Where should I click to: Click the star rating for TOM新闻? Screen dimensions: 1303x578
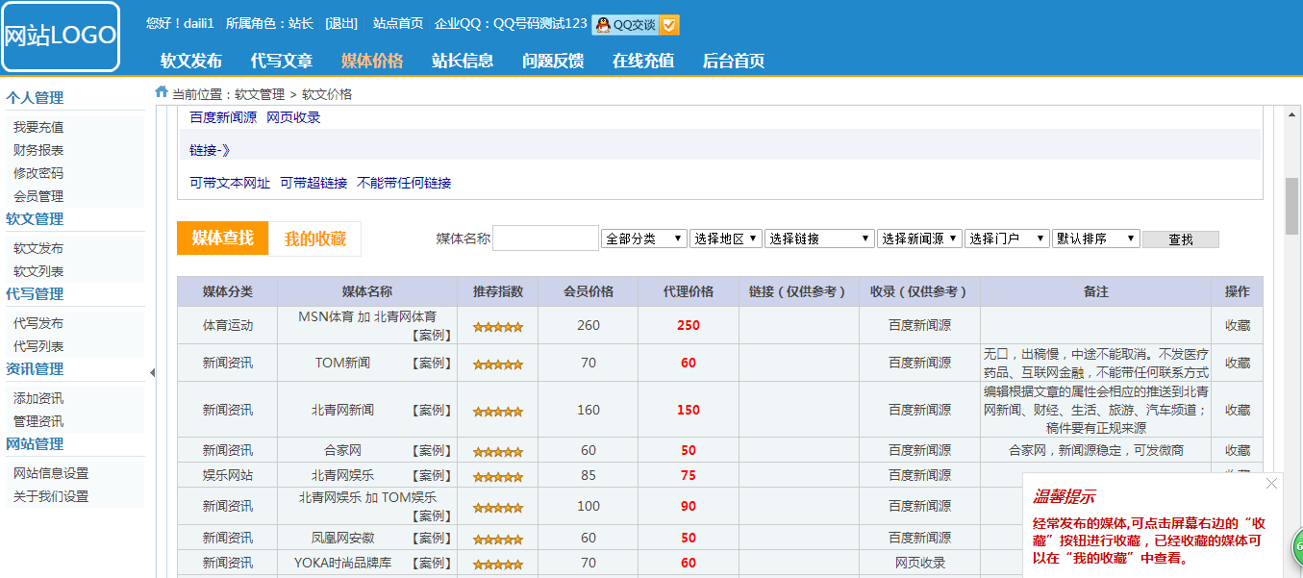[x=498, y=364]
